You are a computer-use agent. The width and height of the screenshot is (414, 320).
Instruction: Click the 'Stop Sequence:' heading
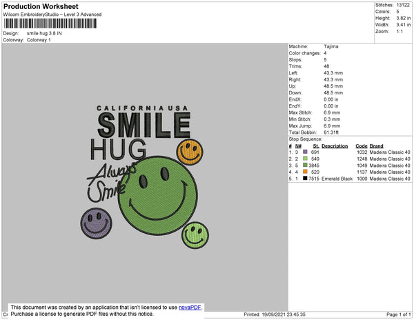[306, 139]
